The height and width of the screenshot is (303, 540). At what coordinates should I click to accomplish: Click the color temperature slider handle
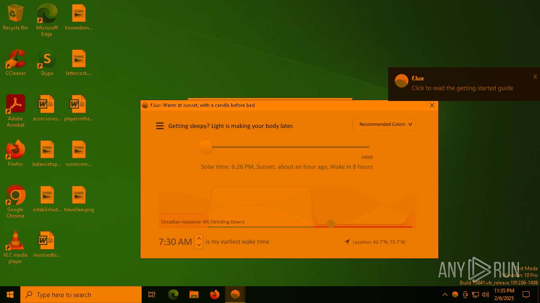[205, 147]
